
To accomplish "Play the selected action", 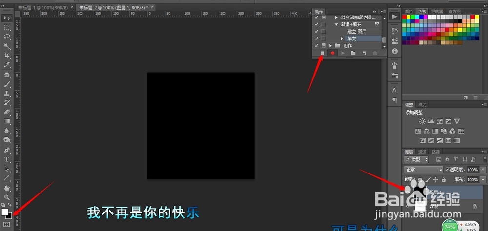I will pyautogui.click(x=343, y=53).
